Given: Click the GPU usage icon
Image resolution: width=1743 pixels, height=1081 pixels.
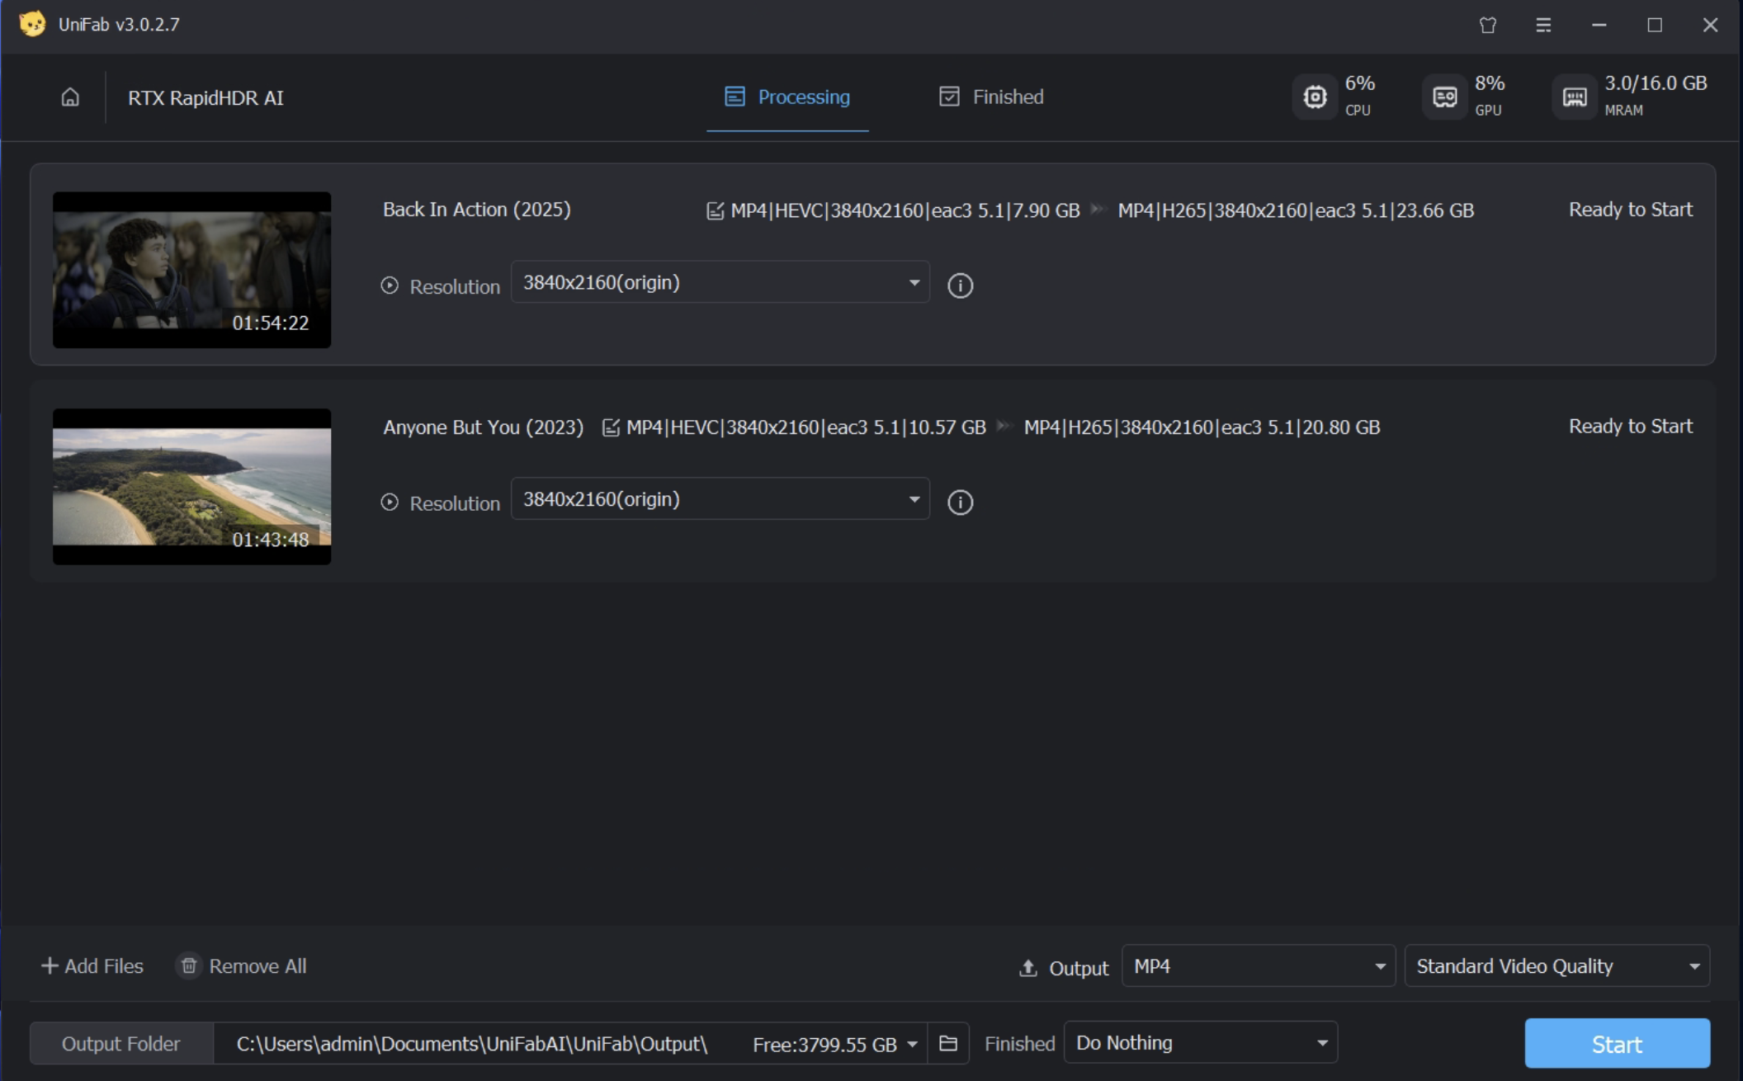Looking at the screenshot, I should click(1445, 97).
